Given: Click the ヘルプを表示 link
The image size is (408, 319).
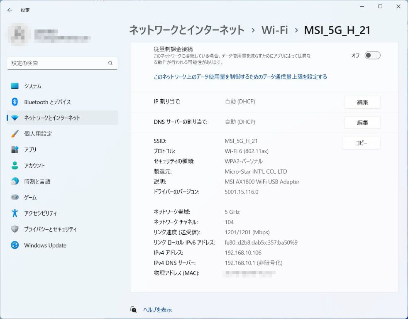Looking at the screenshot, I should [157, 310].
